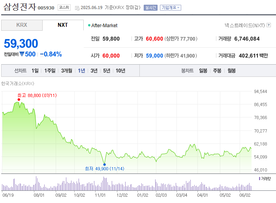Click the 11/01 x-axis date label
The height and width of the screenshot is (203, 276).
pos(100,195)
